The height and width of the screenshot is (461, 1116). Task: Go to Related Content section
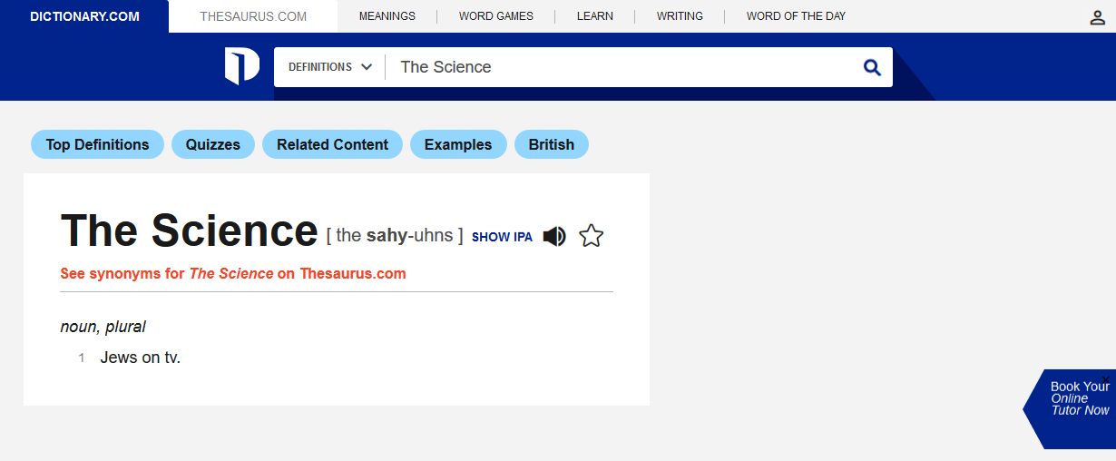(332, 144)
